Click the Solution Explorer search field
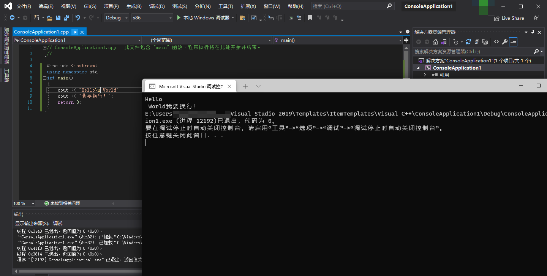The height and width of the screenshot is (276, 547). coord(471,51)
